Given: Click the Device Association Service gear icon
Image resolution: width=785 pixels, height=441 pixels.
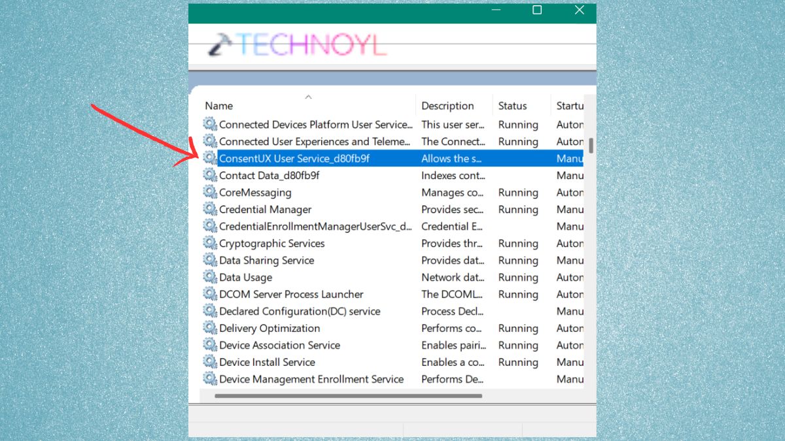Looking at the screenshot, I should 210,345.
